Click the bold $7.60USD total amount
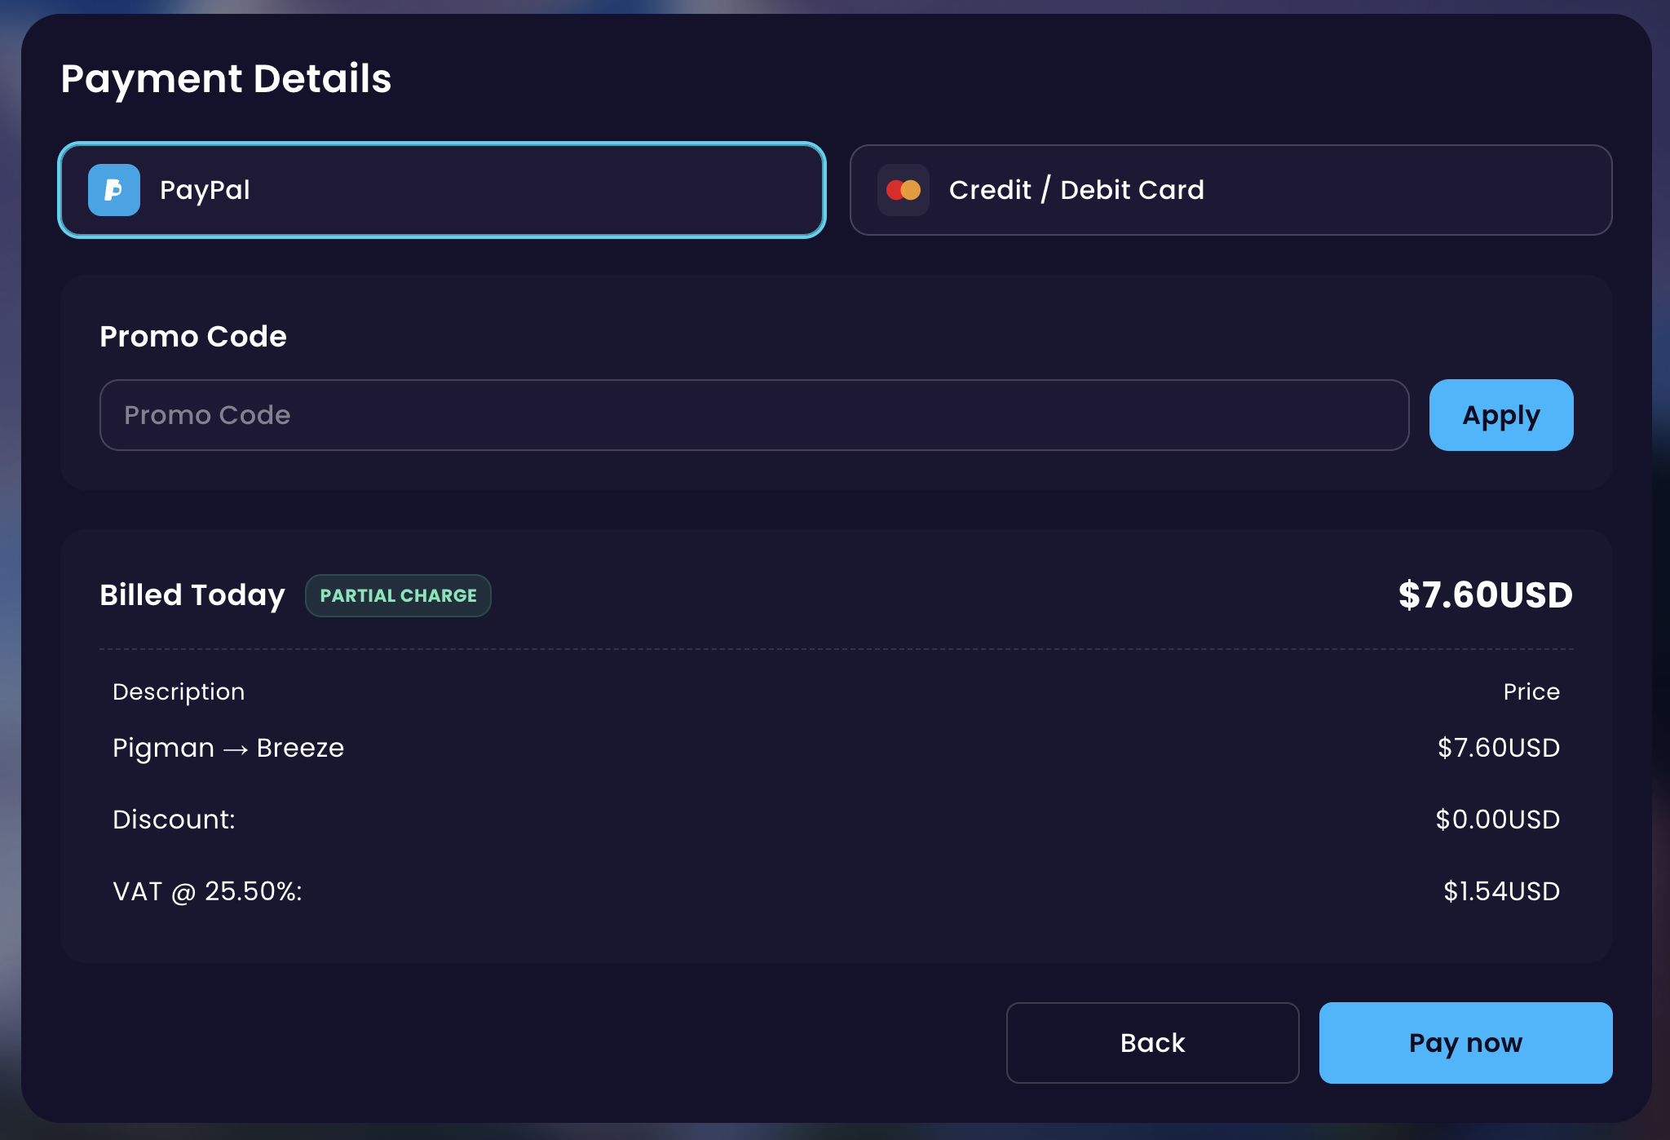This screenshot has width=1670, height=1140. click(1485, 595)
